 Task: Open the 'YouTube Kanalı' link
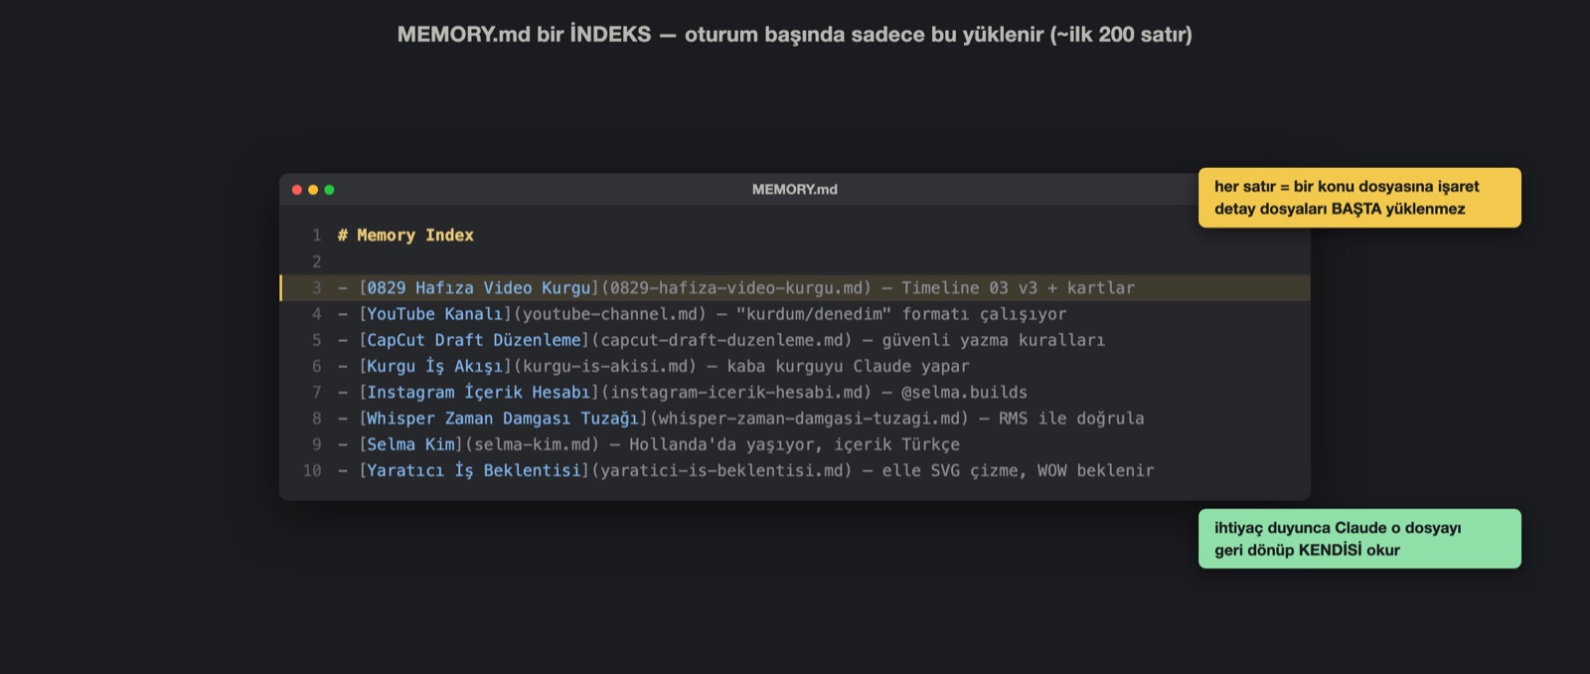tap(435, 314)
